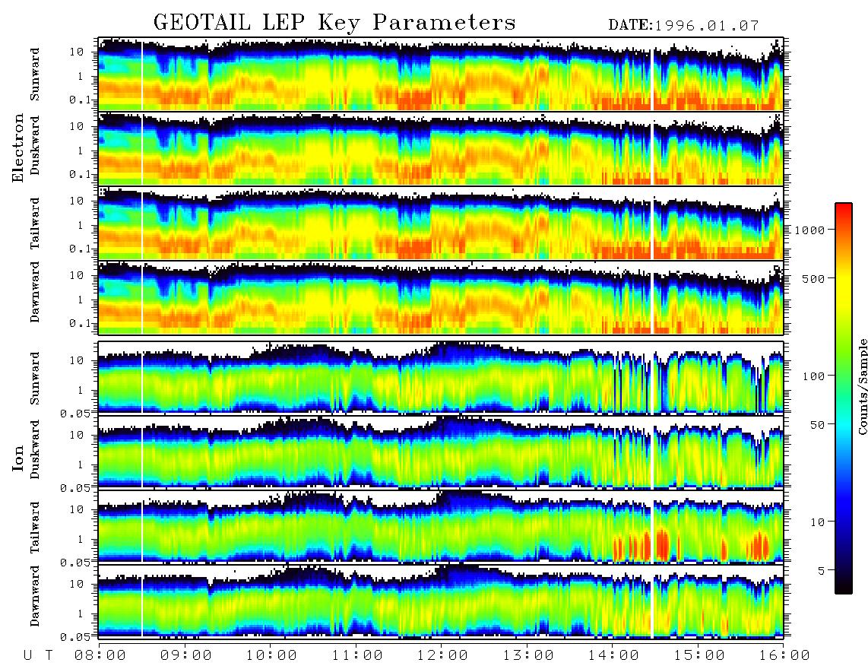Click the "50" color bar tick label
Viewport: 868px width, 669px height.
[x=816, y=425]
